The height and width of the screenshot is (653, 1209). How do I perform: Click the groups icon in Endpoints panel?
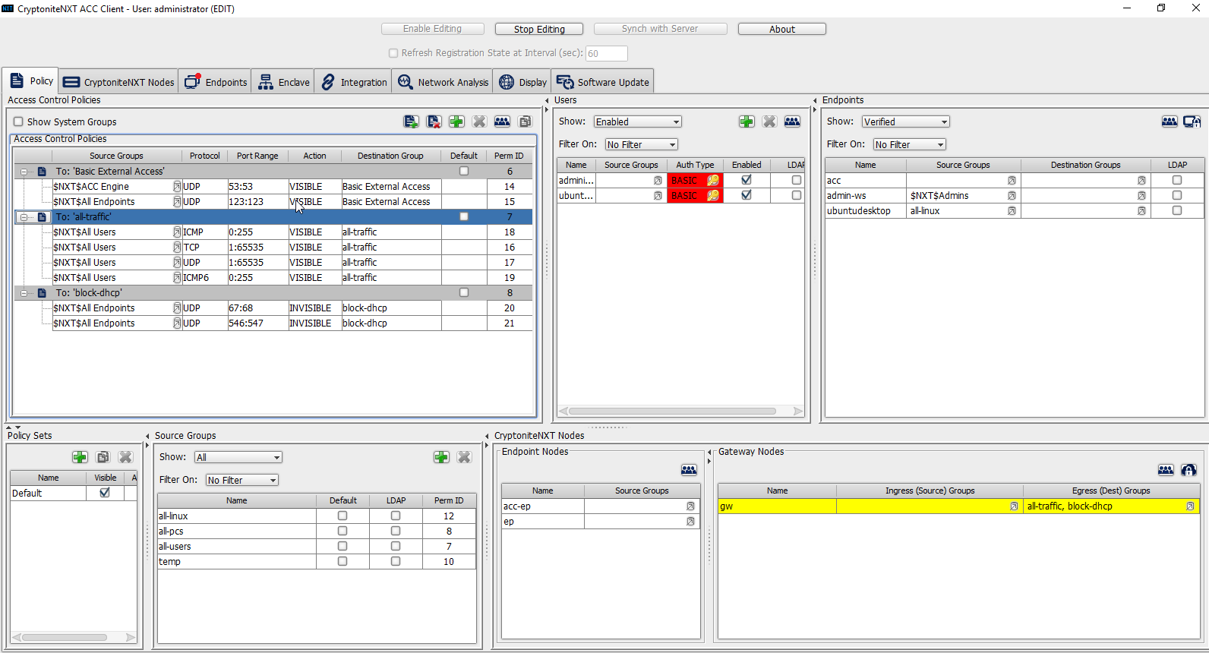[1170, 121]
